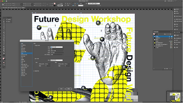
Task: Select the Direct Selection tool
Action: (x=4, y=22)
